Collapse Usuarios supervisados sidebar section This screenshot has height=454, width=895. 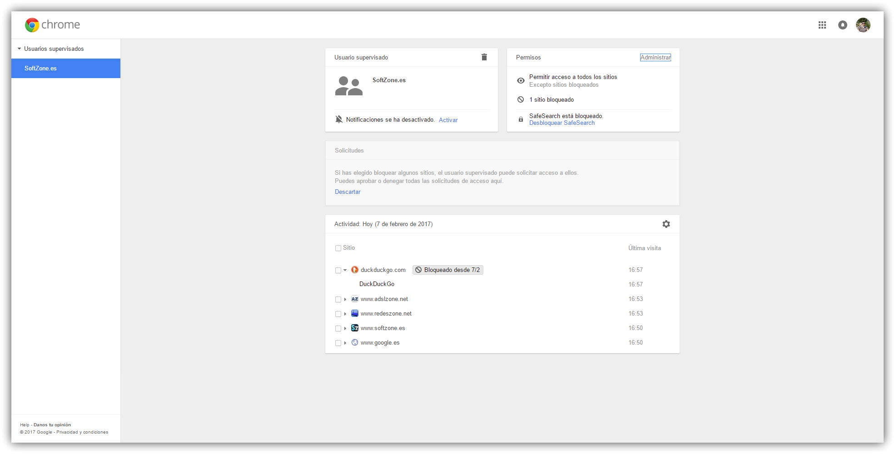(x=19, y=49)
